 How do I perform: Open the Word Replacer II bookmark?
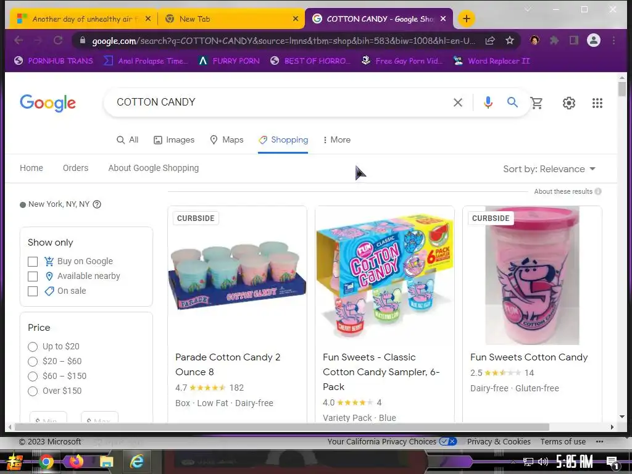tap(491, 61)
